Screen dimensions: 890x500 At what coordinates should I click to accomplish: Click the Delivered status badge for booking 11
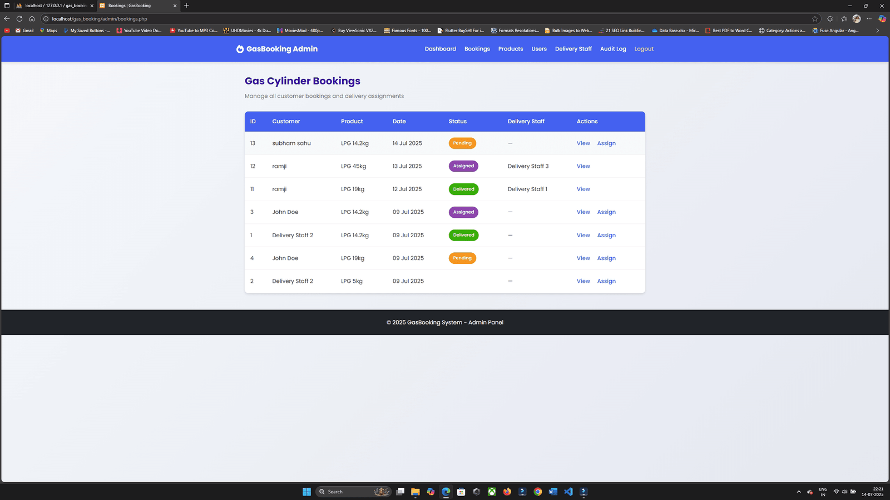coord(463,189)
